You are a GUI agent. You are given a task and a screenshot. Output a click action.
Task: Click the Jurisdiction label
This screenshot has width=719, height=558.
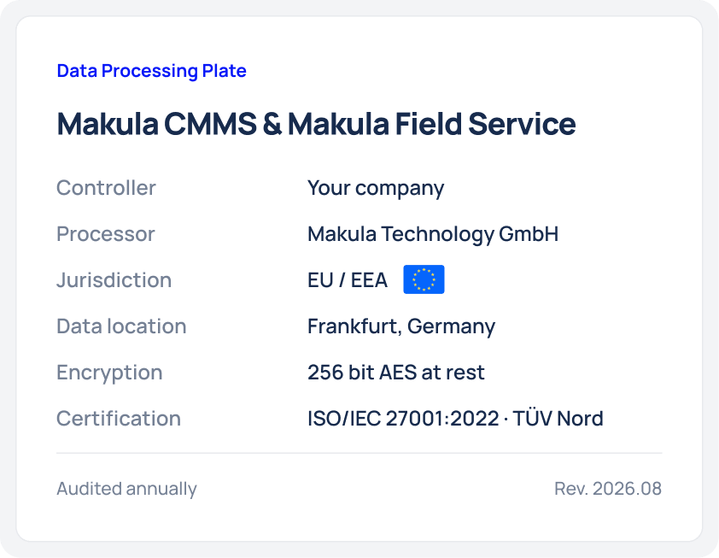(x=114, y=280)
